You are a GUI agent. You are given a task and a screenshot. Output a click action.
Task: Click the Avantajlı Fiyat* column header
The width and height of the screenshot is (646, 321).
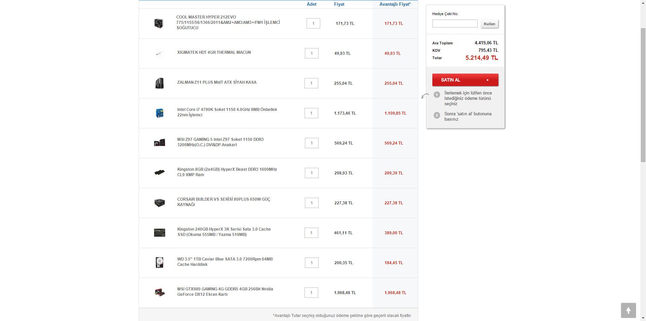coord(395,4)
